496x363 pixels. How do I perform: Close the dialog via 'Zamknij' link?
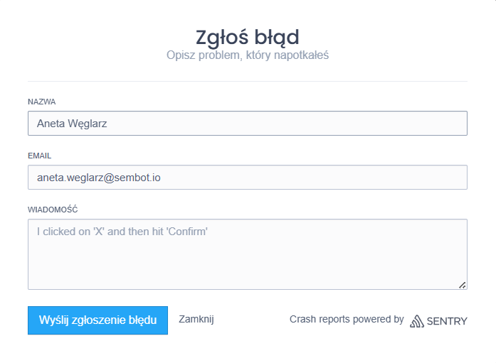click(196, 320)
